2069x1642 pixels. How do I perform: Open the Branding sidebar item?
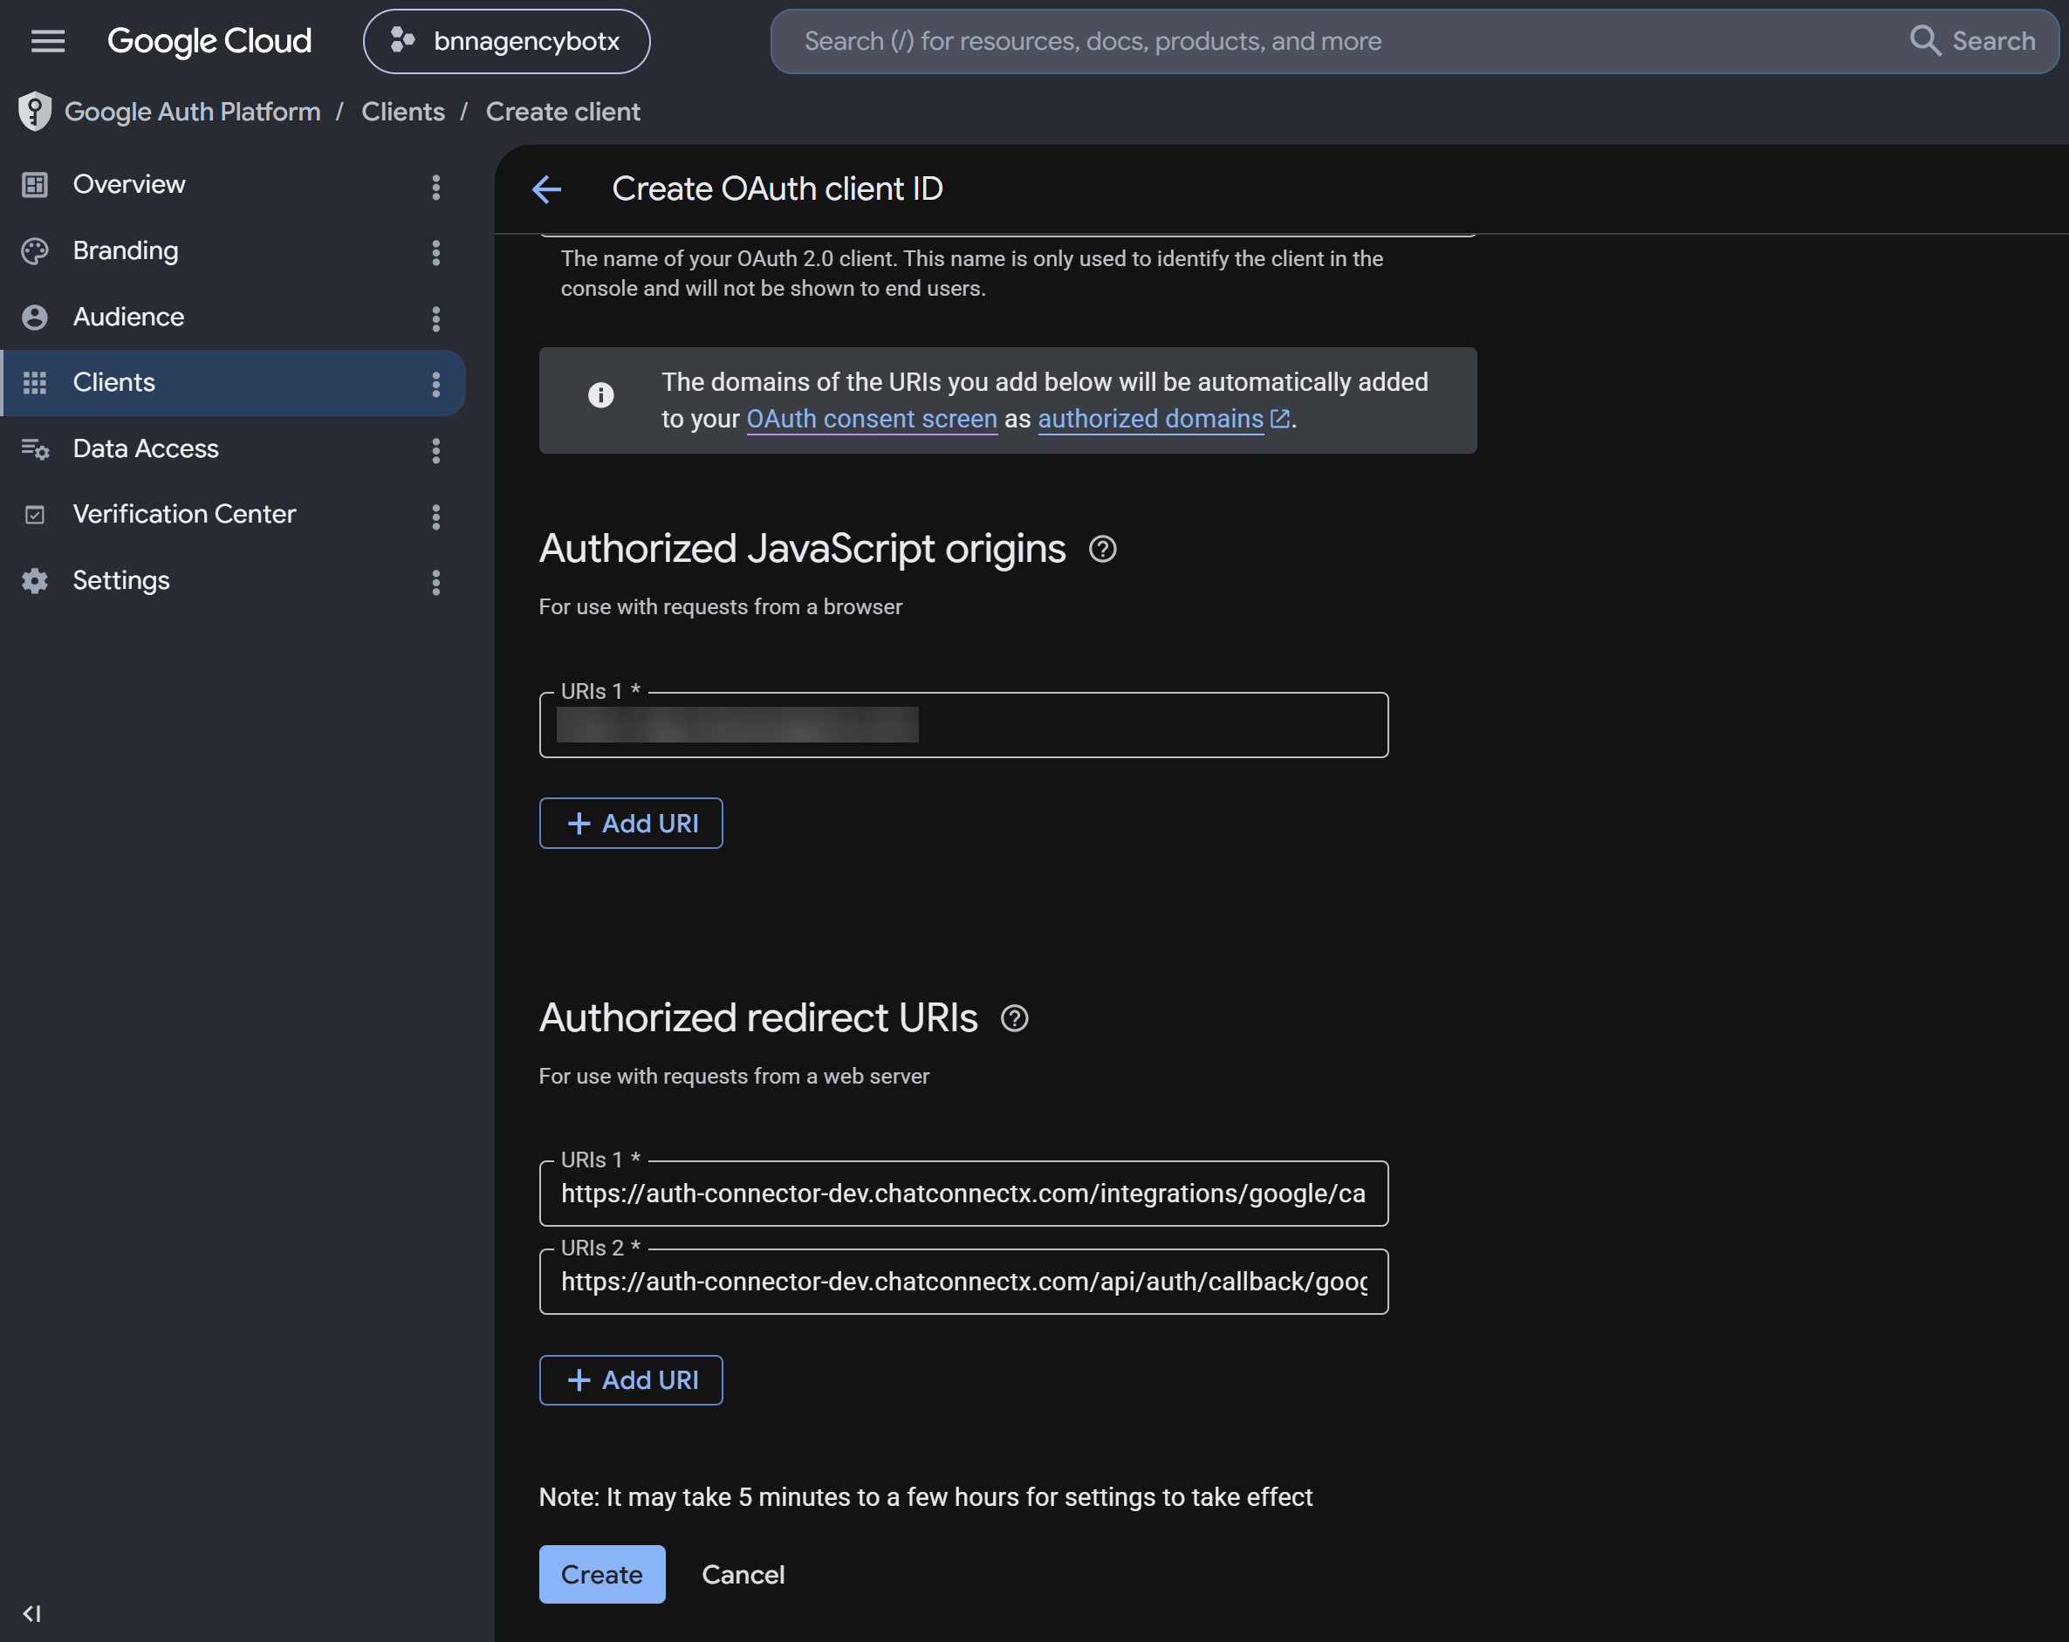coord(233,251)
